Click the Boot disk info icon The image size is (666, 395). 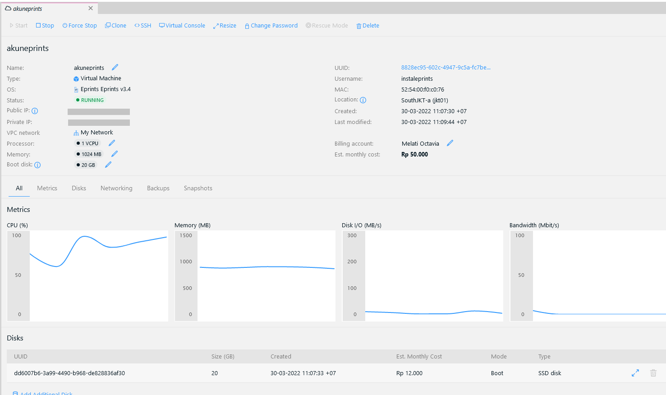(37, 165)
